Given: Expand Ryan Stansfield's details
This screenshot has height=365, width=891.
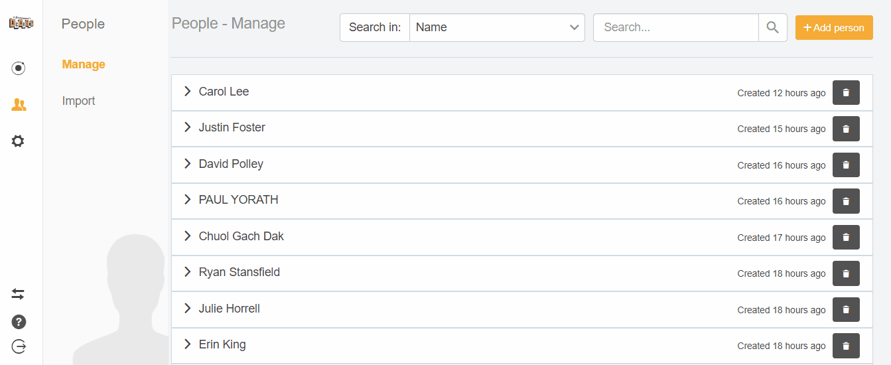Looking at the screenshot, I should pos(187,272).
